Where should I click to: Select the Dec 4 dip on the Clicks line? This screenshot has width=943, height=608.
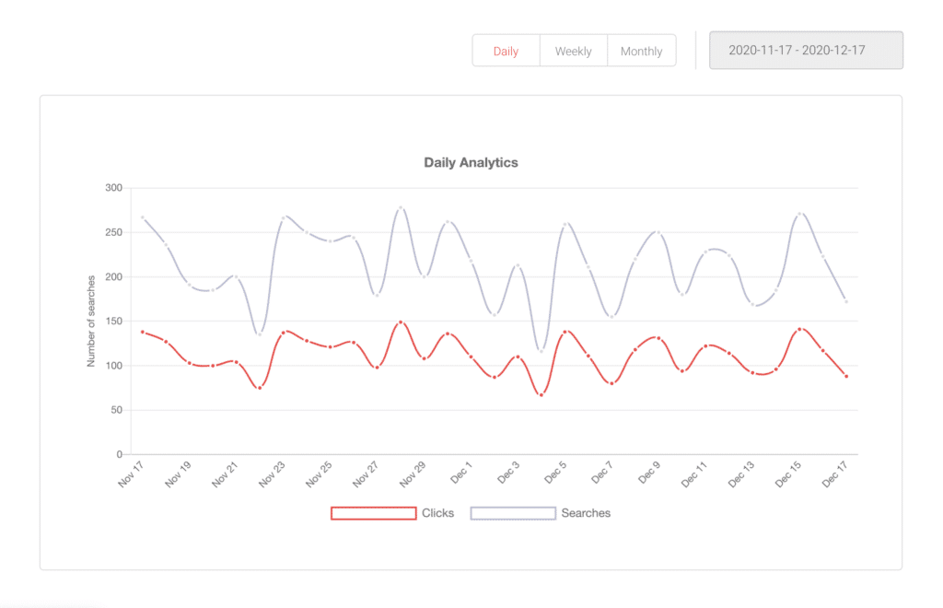(541, 394)
